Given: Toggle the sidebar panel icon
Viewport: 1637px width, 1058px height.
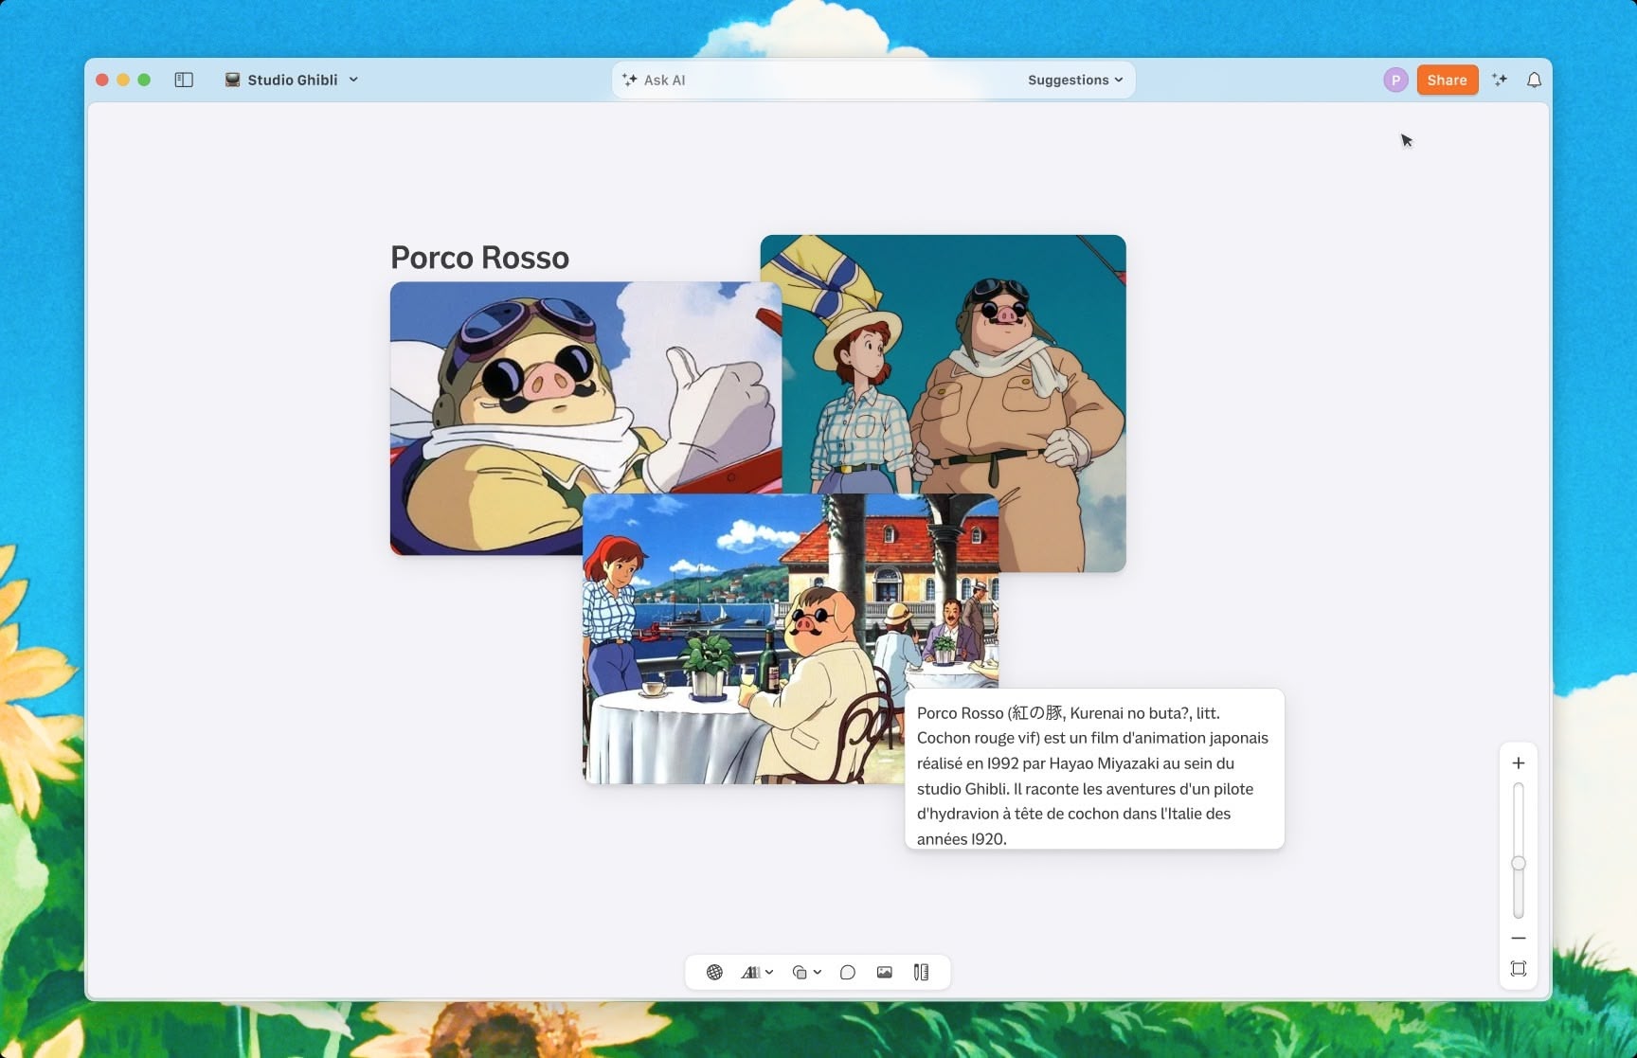Looking at the screenshot, I should (184, 80).
